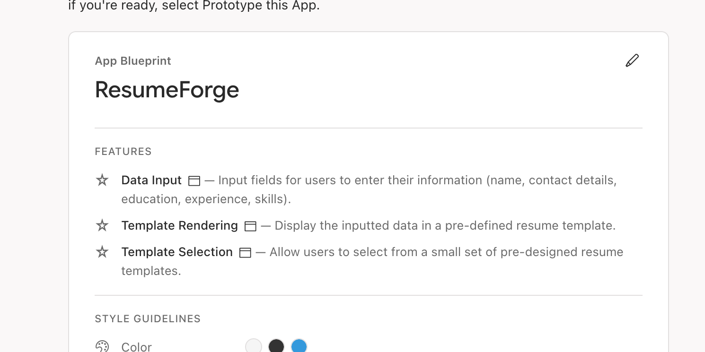
Task: Toggle the star on Template Rendering
Action: pyautogui.click(x=102, y=225)
